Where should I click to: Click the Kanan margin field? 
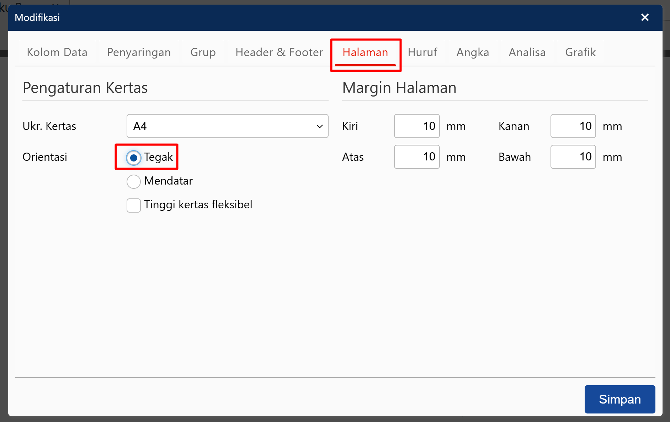(573, 126)
